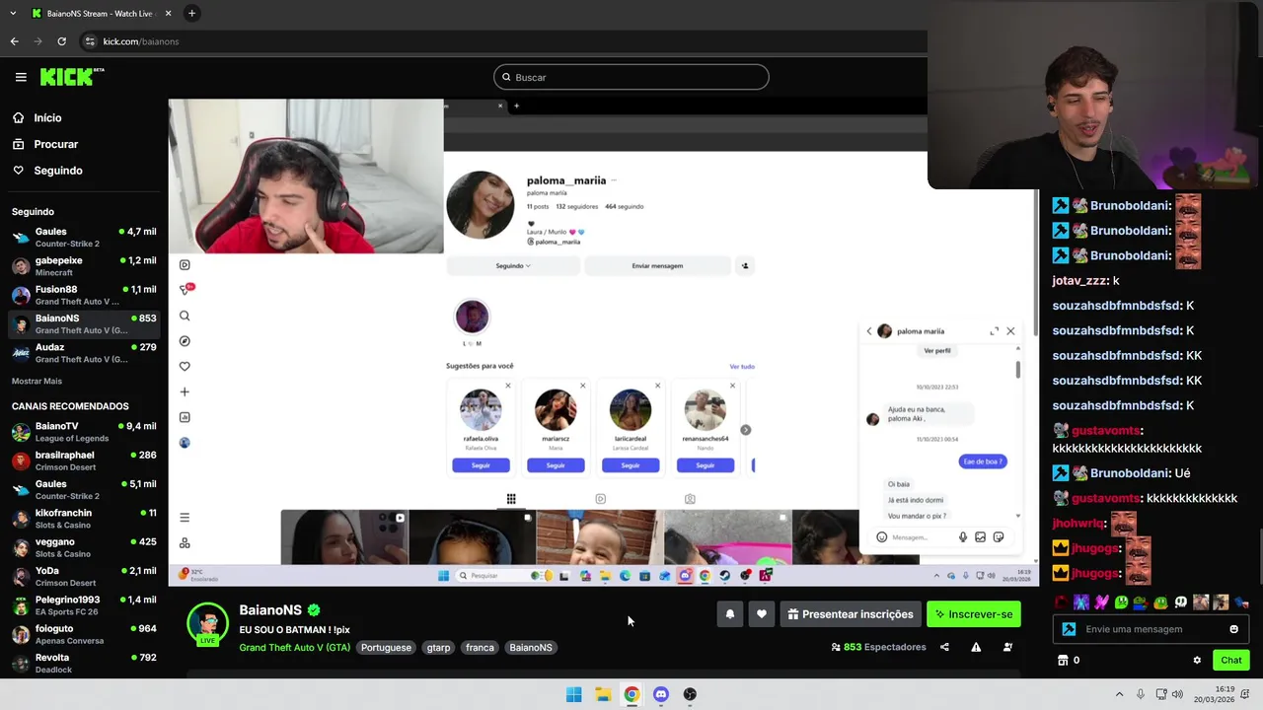Viewport: 1263px width, 710px height.
Task: Open OBS Studio from the taskbar
Action: click(690, 694)
